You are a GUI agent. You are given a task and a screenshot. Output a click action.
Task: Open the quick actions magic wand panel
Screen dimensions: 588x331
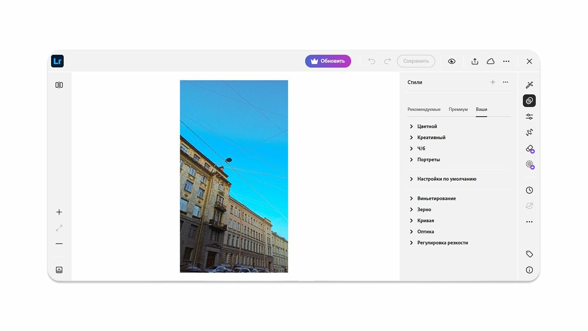(x=529, y=85)
